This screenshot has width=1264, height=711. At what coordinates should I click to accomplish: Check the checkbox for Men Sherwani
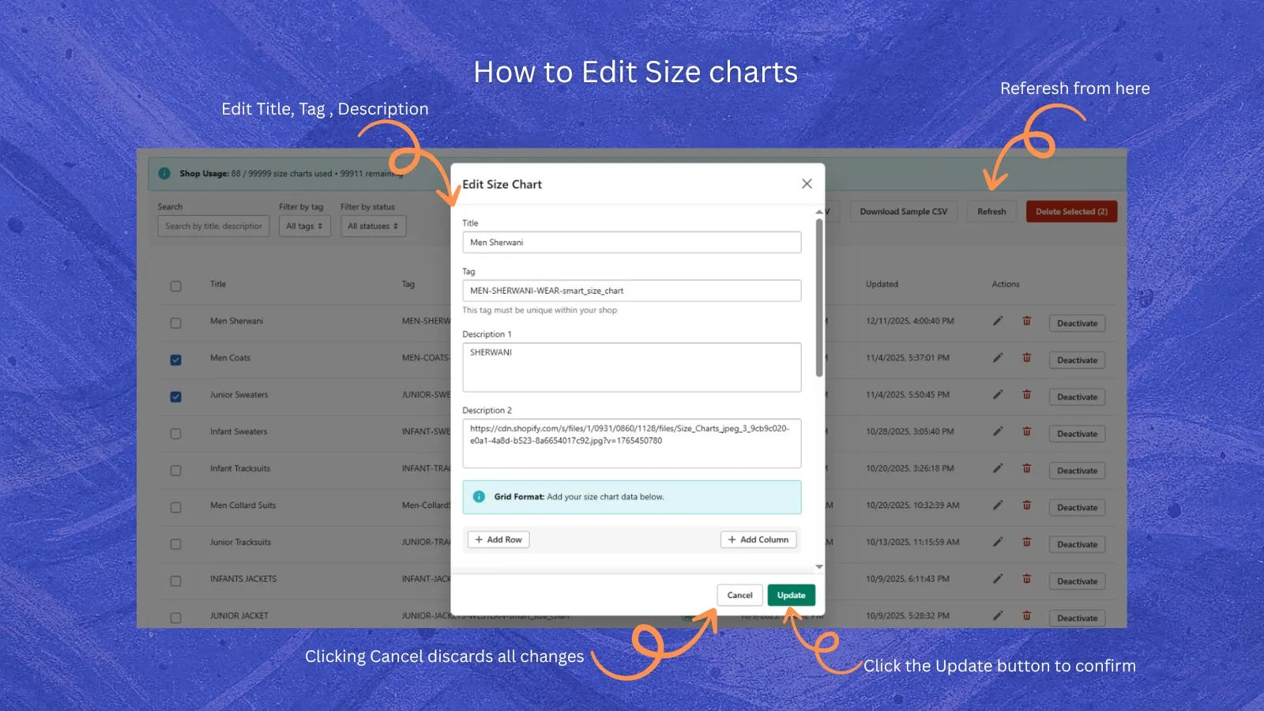click(175, 322)
